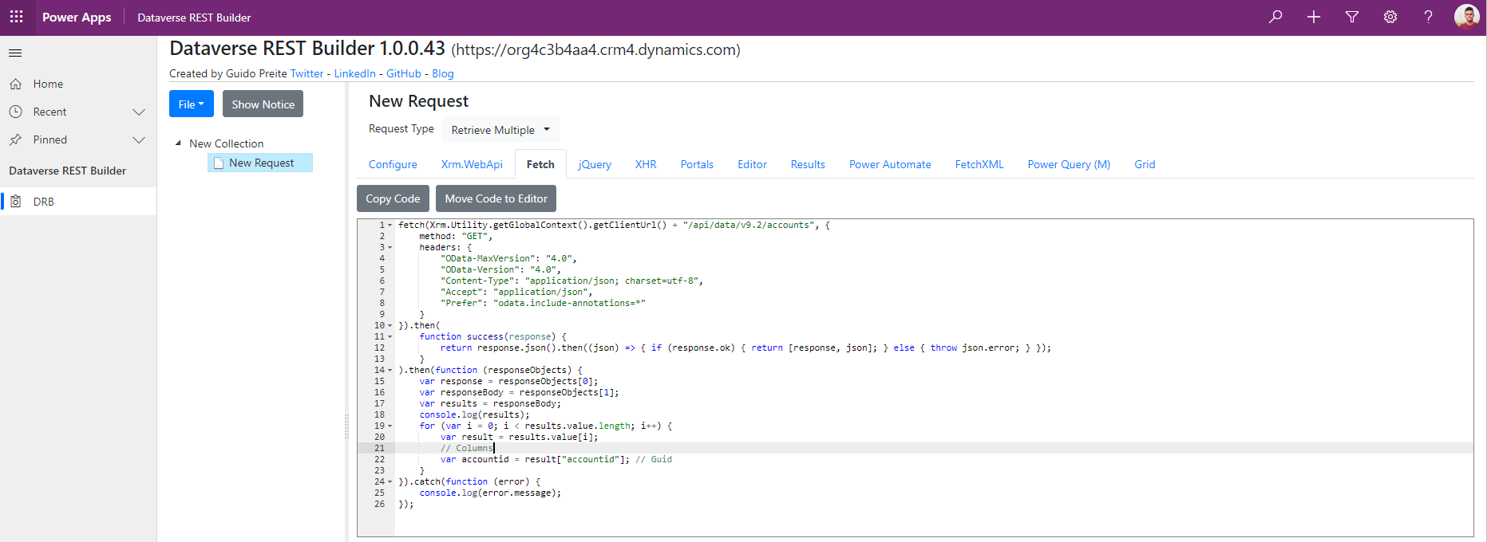Select the Fetch tab

(540, 164)
